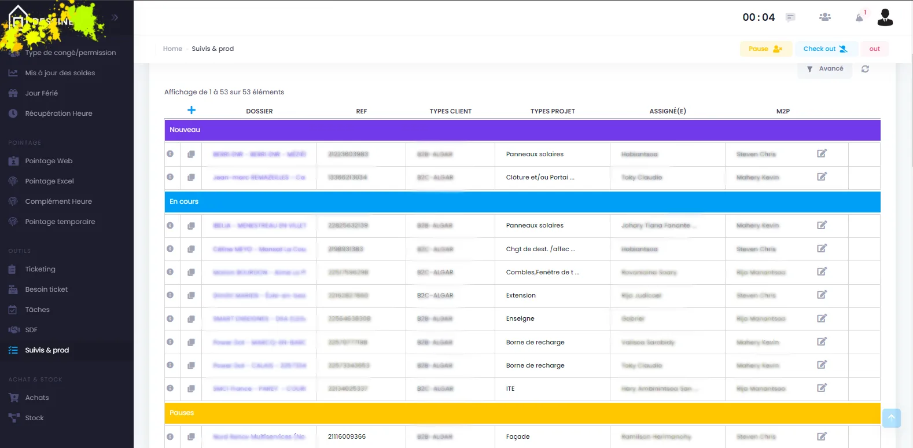Open the chat messages icon in header

point(790,17)
